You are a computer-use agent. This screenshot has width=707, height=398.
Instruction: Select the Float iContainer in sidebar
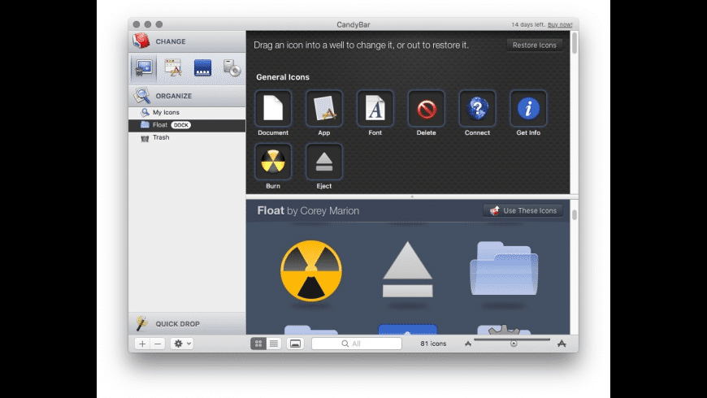coord(187,125)
